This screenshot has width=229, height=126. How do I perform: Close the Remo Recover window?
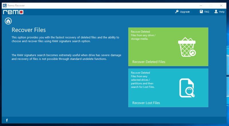coord(221,5)
